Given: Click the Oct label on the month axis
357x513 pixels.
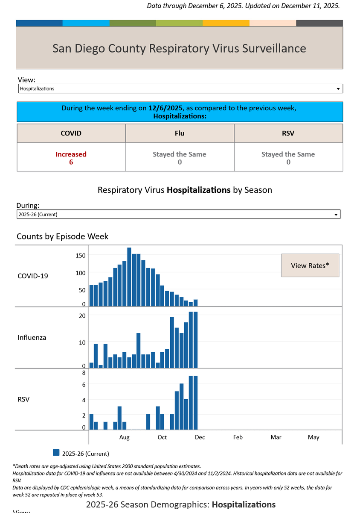Looking at the screenshot, I should [x=162, y=437].
